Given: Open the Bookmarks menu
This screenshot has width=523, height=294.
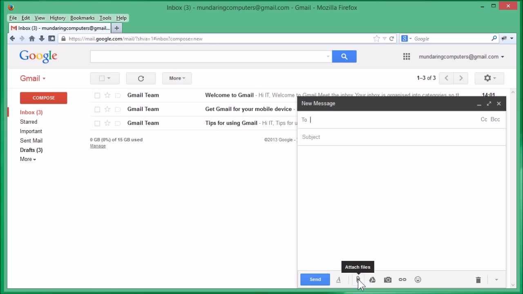Looking at the screenshot, I should 82,18.
